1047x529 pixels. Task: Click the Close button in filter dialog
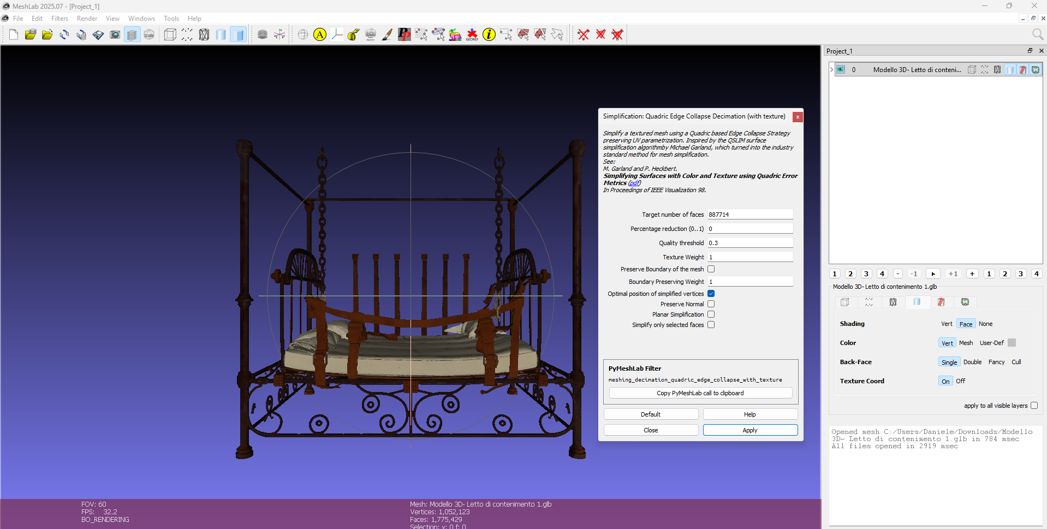[x=651, y=430]
